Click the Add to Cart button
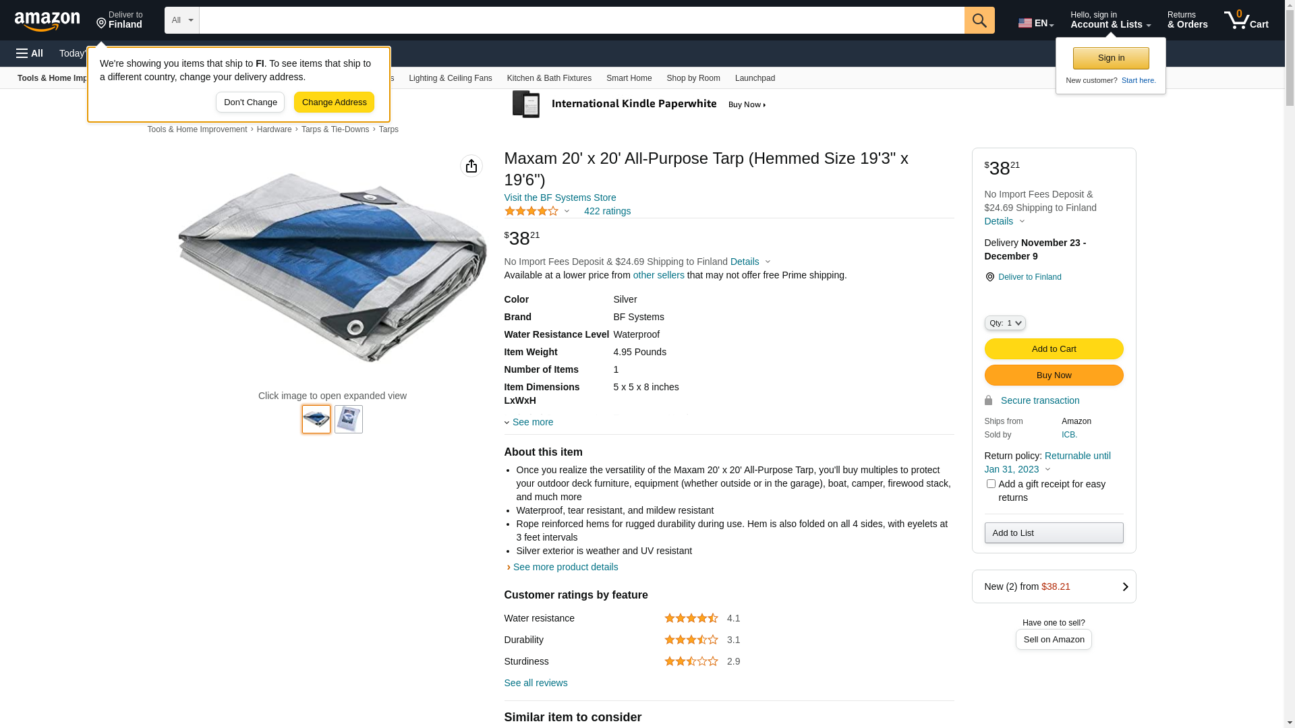Viewport: 1295px width, 728px height. pos(1054,349)
